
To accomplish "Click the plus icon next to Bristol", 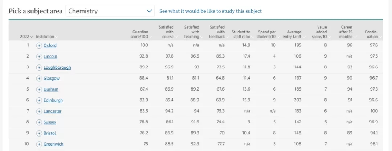I will point(39,133).
